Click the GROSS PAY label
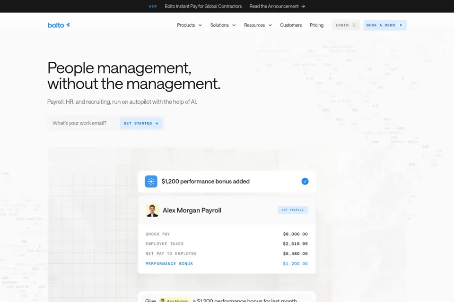The width and height of the screenshot is (454, 302). 157,234
